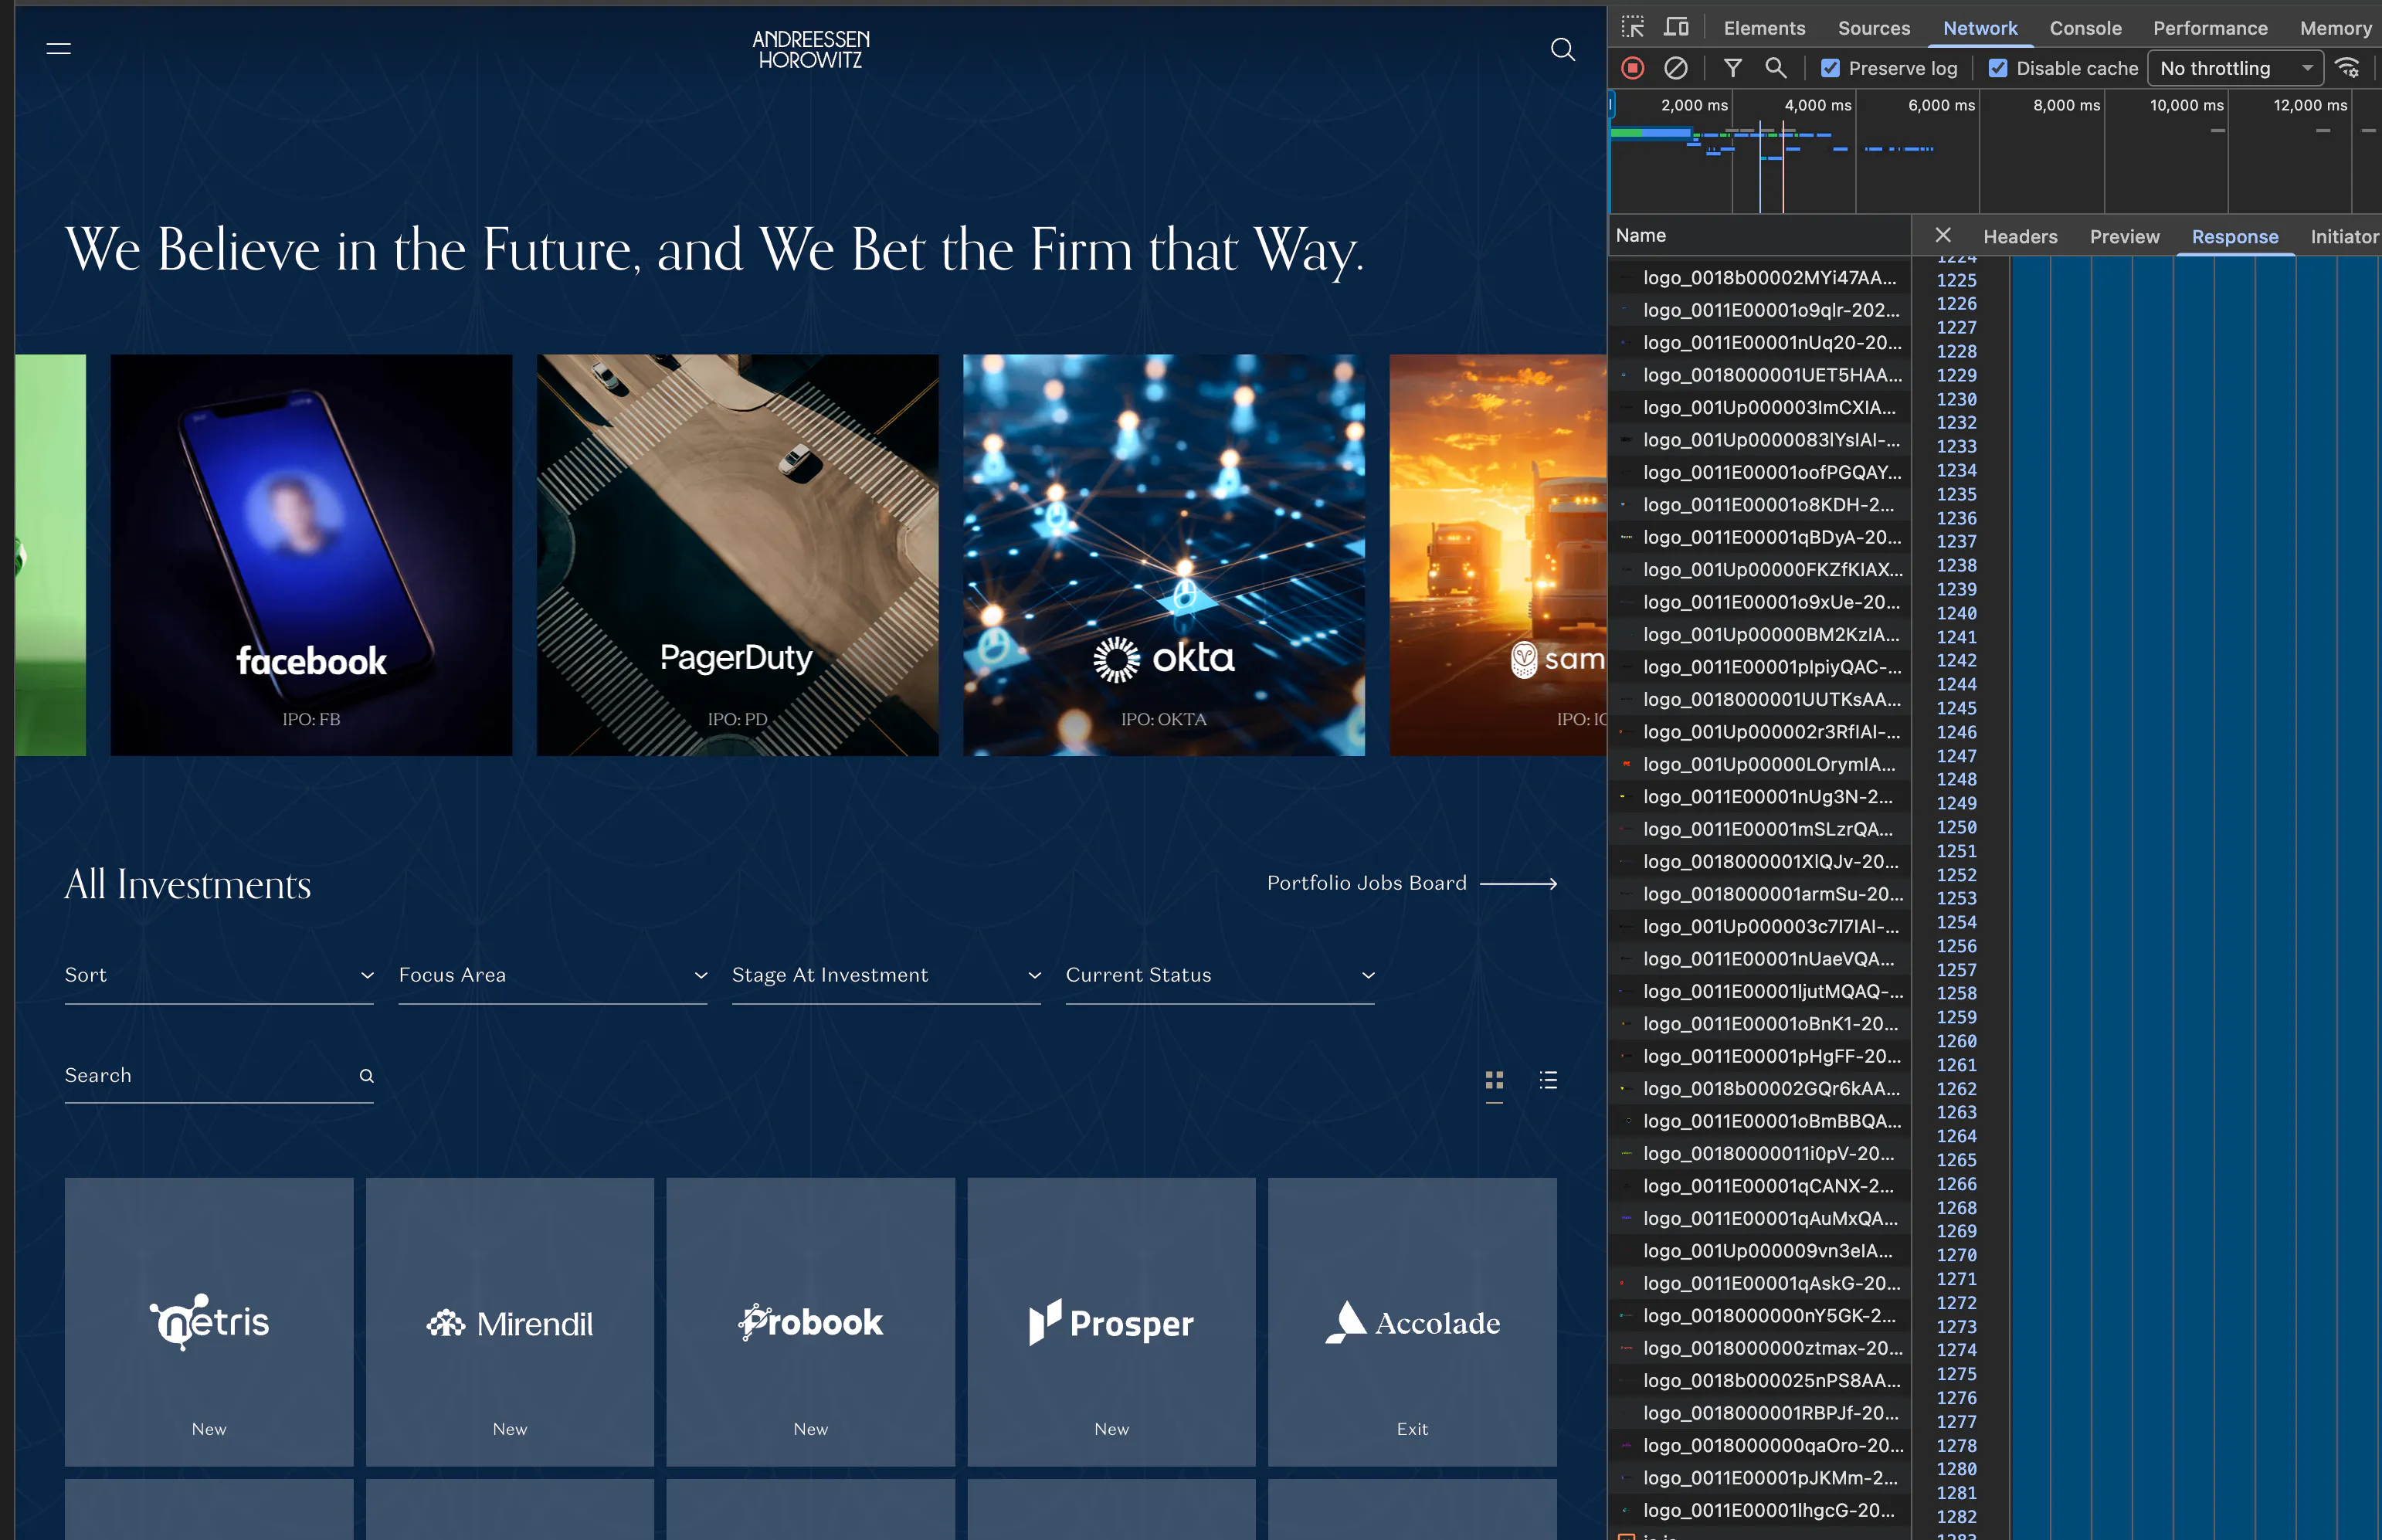The image size is (2382, 1540).
Task: Switch to the Elements tab
Action: pos(1764,28)
